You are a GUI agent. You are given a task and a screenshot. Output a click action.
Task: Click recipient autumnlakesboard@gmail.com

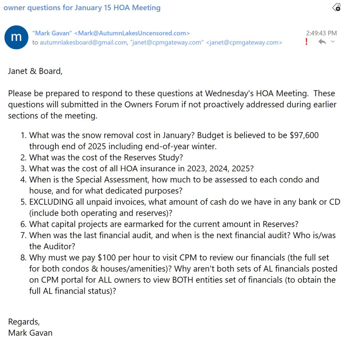84,42
